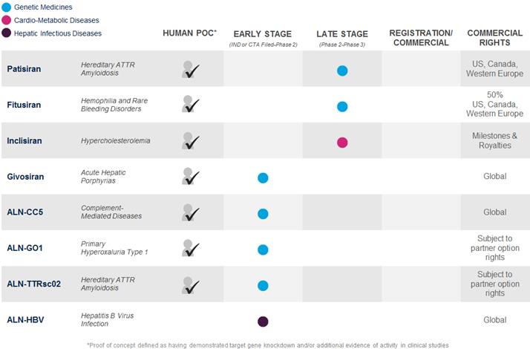The width and height of the screenshot is (530, 349).
Task: Click Givosiran's Global commercial rights cell
Action: [x=494, y=177]
